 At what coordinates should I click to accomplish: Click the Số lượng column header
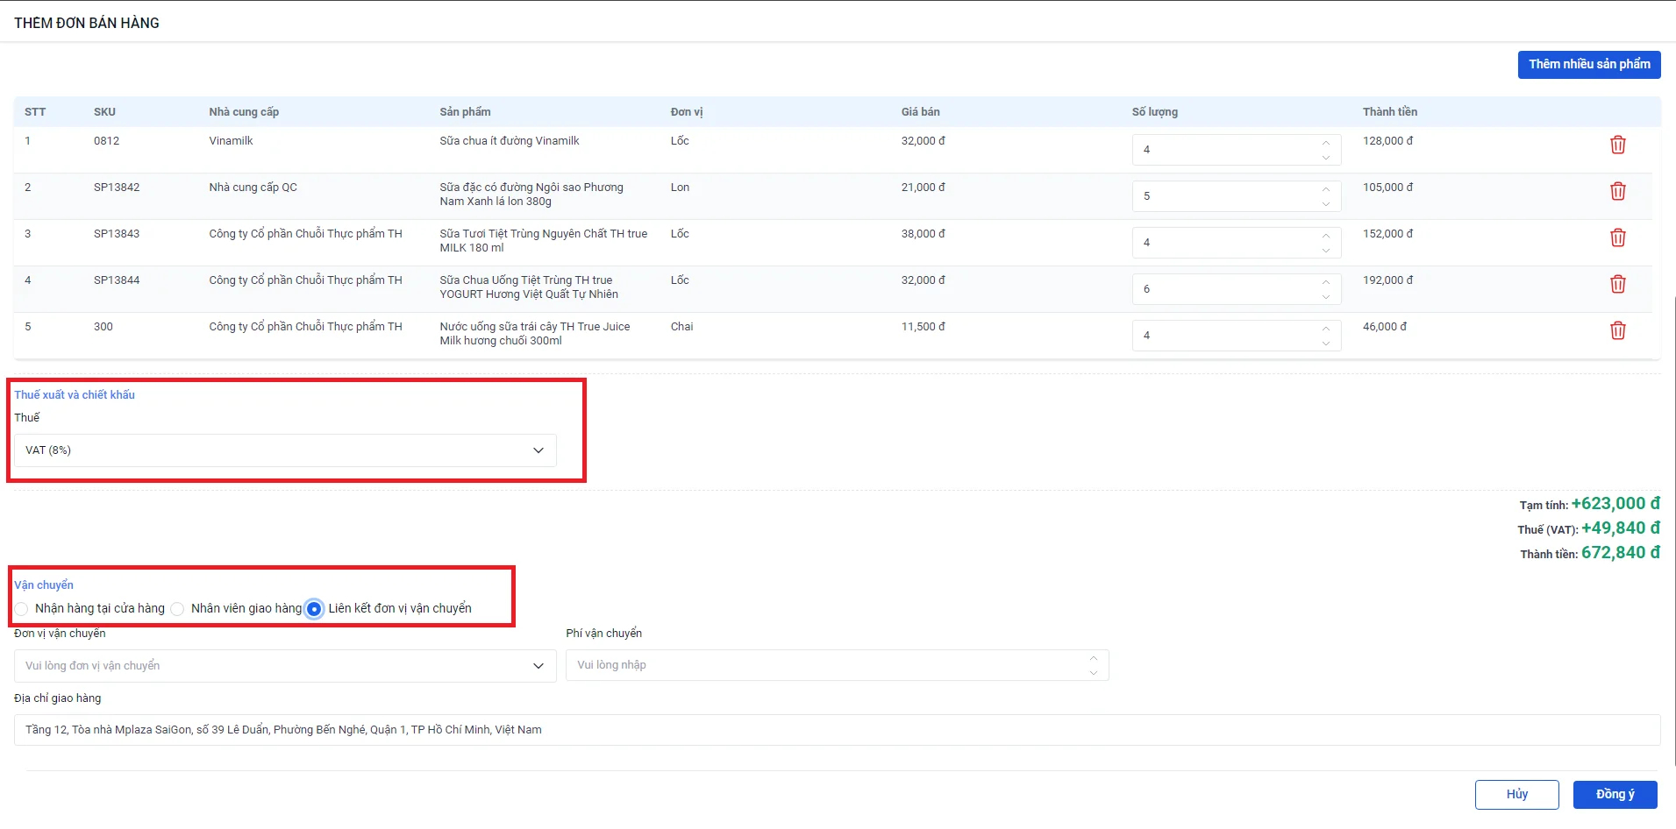coord(1154,112)
